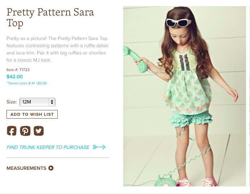Share product on Twitter
250x194 pixels.
click(39, 131)
